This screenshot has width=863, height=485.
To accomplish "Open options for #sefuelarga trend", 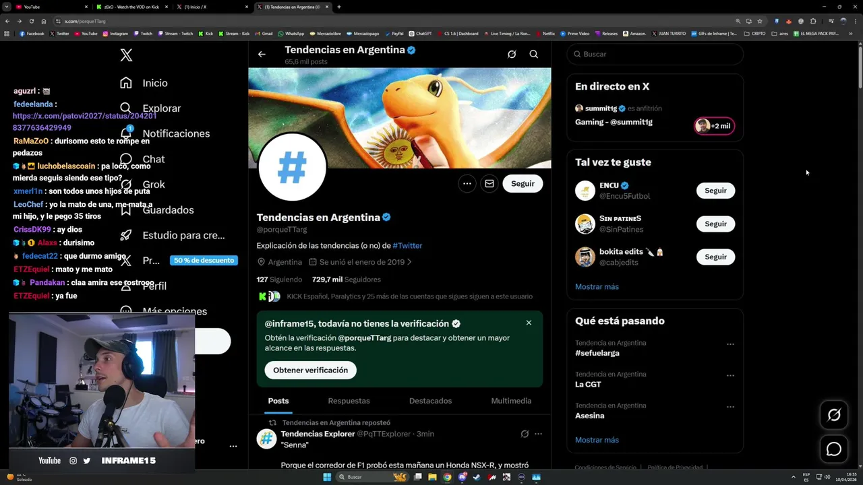I will click(x=730, y=344).
